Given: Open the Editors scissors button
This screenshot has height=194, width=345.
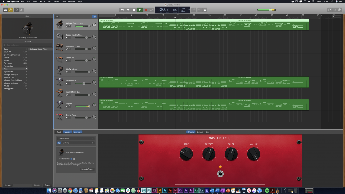Looking at the screenshot, I should click(21, 10).
